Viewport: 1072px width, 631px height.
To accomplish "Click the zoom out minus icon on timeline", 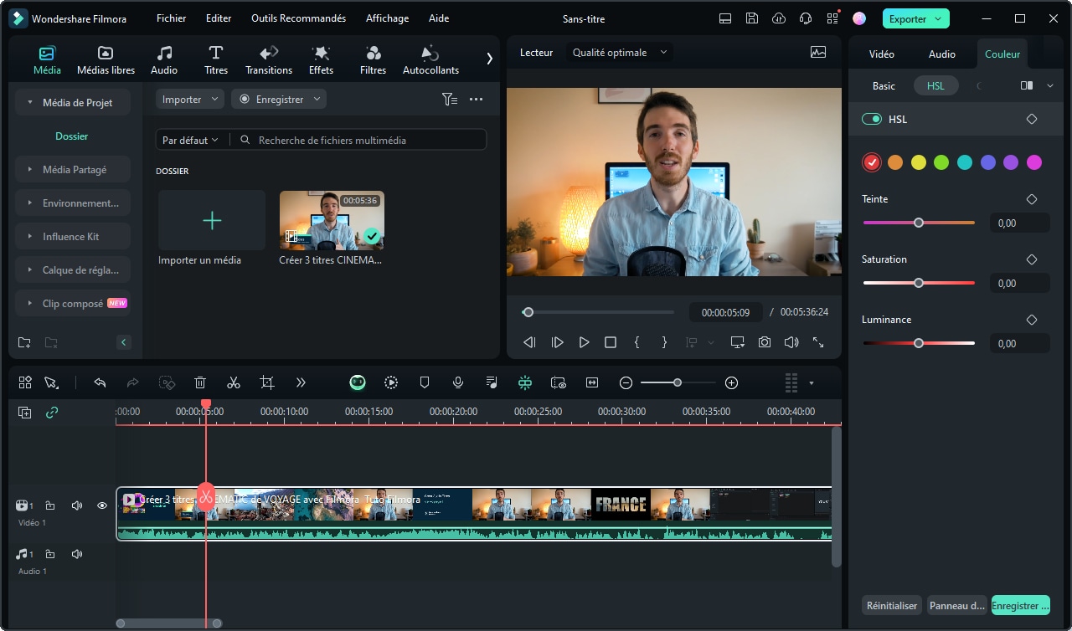I will tap(626, 382).
